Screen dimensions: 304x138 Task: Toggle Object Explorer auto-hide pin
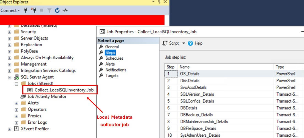pyautogui.click(x=159, y=2)
